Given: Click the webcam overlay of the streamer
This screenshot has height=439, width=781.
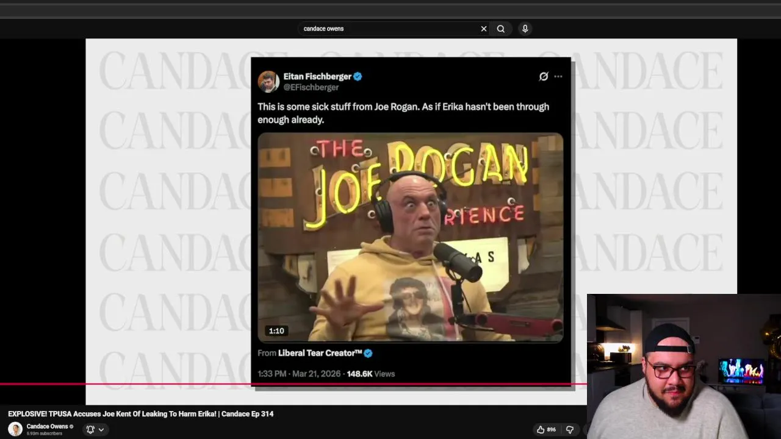Looking at the screenshot, I should (x=684, y=366).
